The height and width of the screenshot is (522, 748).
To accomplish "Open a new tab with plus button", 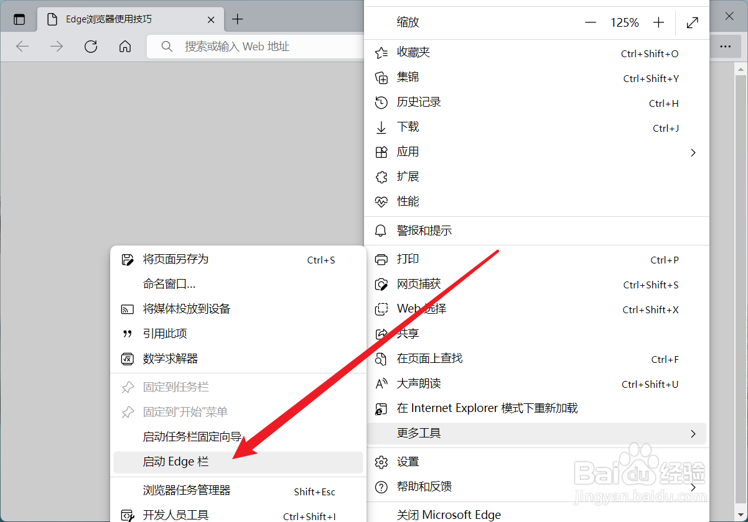I will (237, 19).
